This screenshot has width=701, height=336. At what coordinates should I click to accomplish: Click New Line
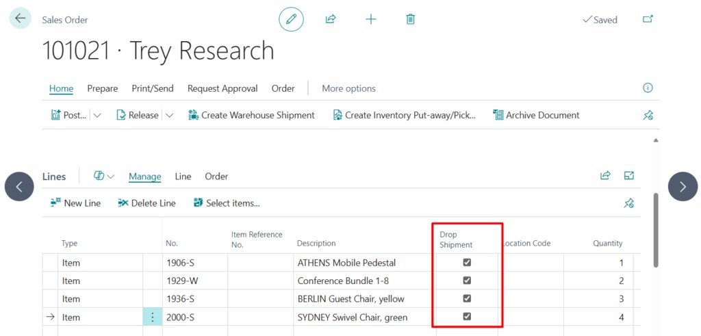(75, 203)
